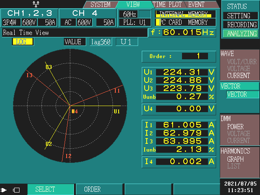
Task: Click the power plug icon
Action: [x=4, y=190]
